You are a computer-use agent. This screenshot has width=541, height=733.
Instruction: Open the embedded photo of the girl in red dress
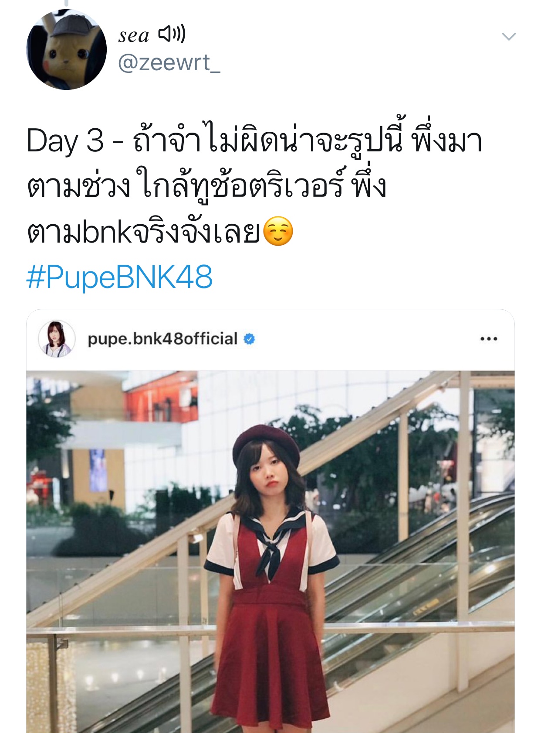click(270, 551)
